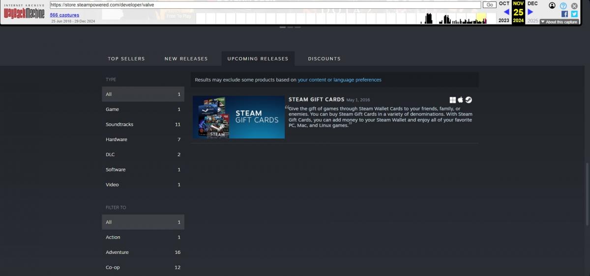Select the All type filter
Screen dimensions: 590x276
tap(143, 94)
